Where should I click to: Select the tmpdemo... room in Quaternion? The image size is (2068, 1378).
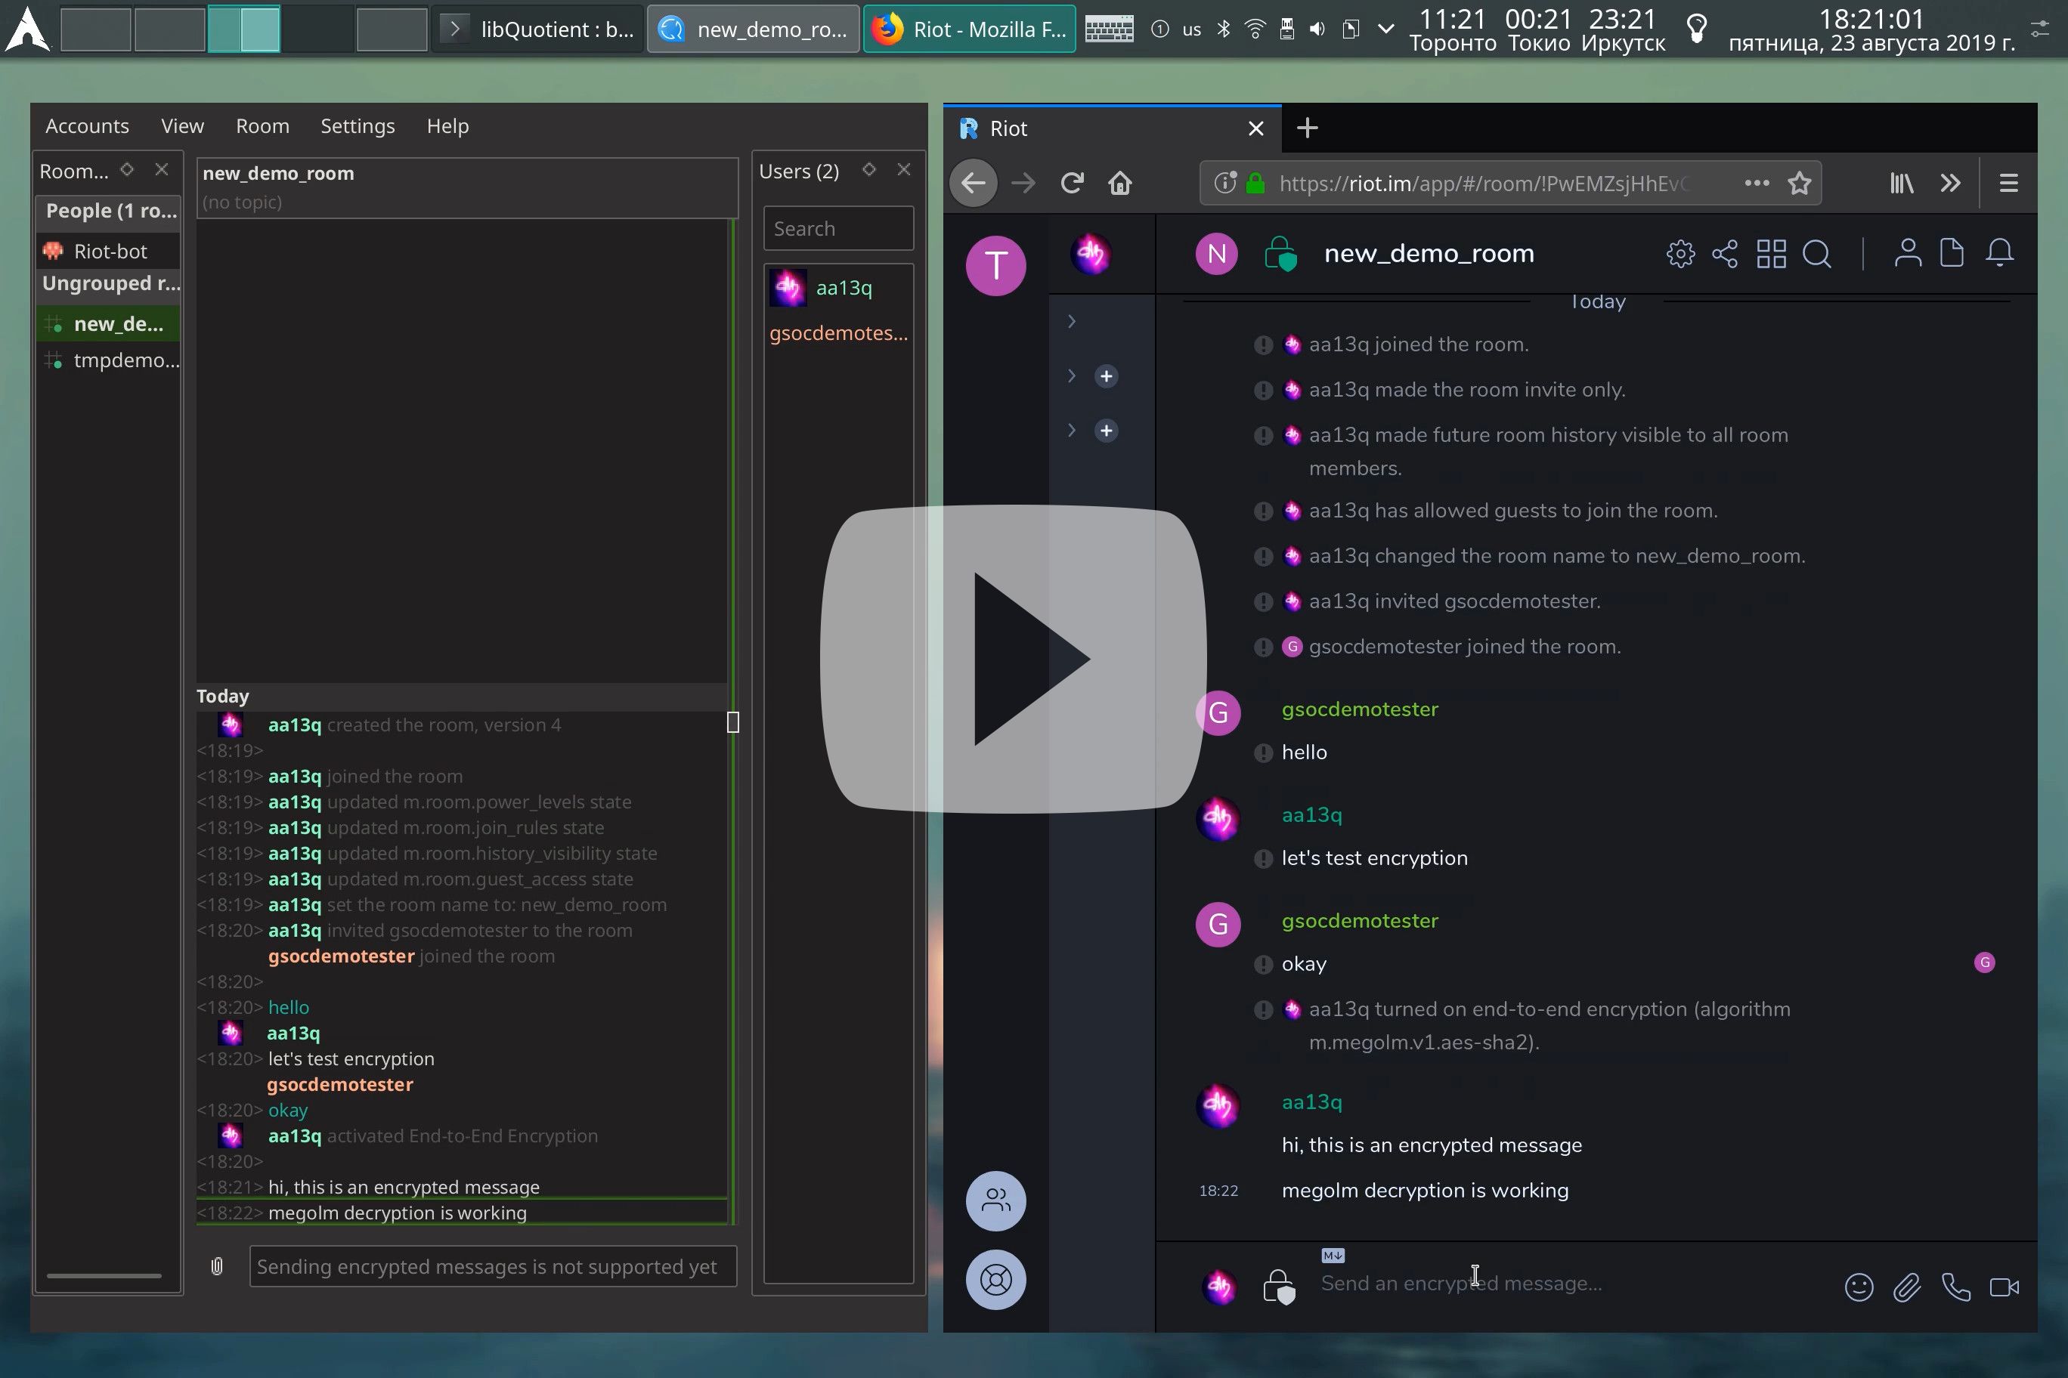pos(108,360)
